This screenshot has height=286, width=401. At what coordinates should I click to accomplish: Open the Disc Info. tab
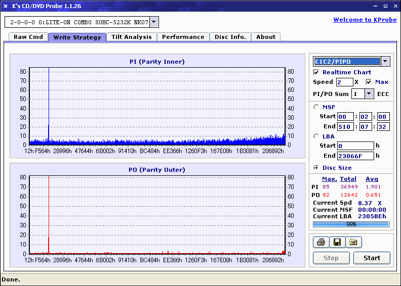230,37
